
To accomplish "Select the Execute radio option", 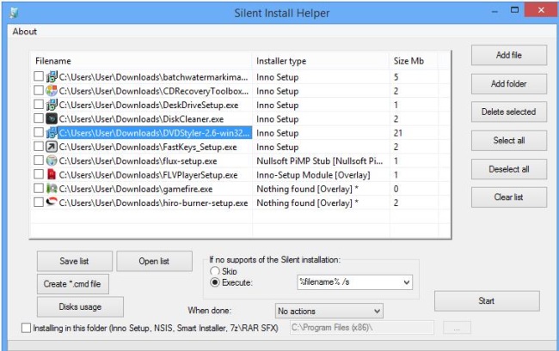I will 215,282.
